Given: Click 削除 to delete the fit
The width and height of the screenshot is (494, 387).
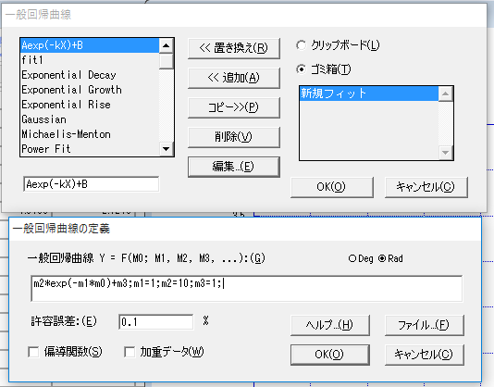Looking at the screenshot, I should point(234,137).
